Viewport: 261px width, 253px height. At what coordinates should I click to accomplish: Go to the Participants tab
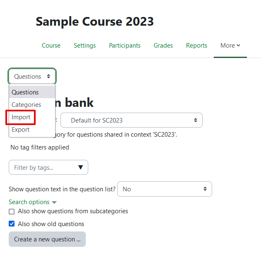point(124,46)
